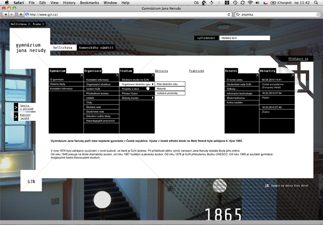The image size is (323, 225).
Task: Close the Studium menu panel
Action: tap(153, 75)
